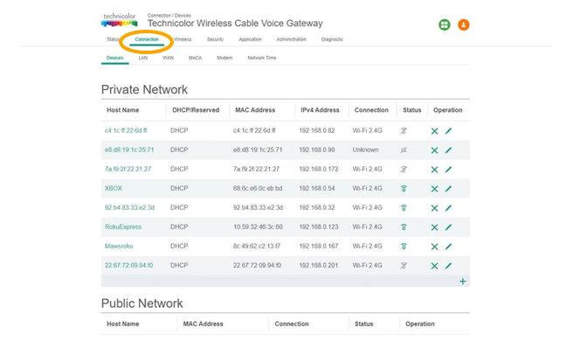Image resolution: width=566 pixels, height=362 pixels.
Task: Open the Diagnostic tab
Action: (x=332, y=39)
